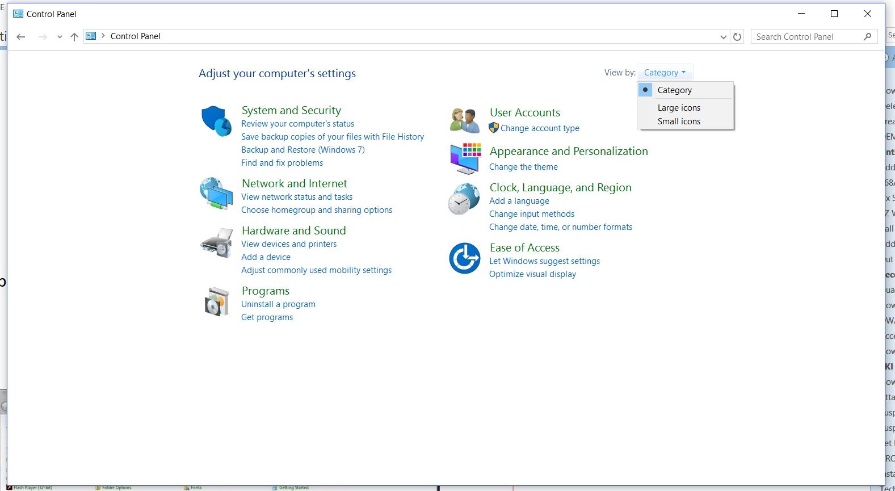Click the Back arrow navigation button
This screenshot has height=491, width=895.
(x=21, y=37)
